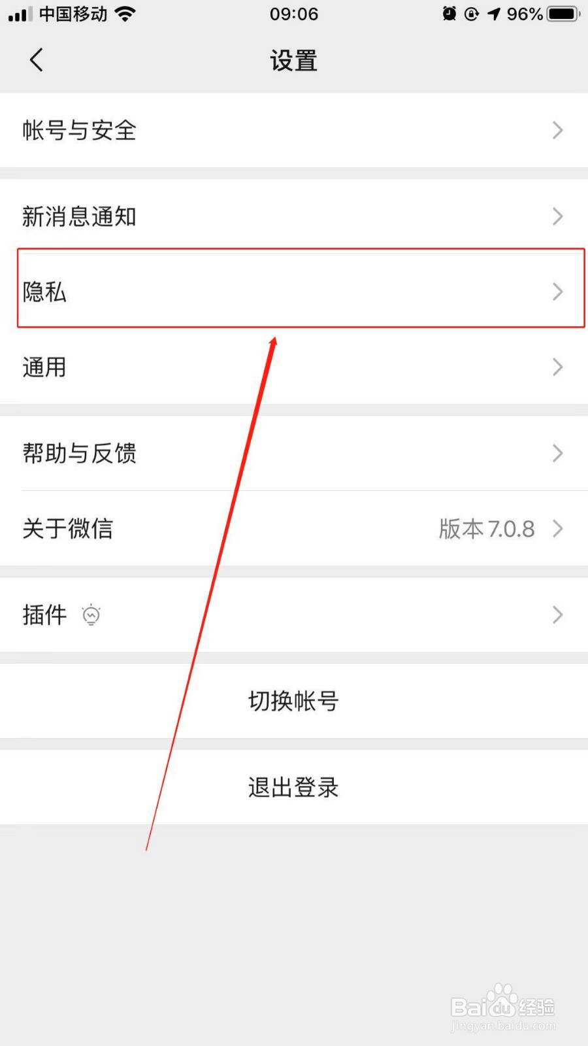Tap the back arrow icon

coord(37,60)
